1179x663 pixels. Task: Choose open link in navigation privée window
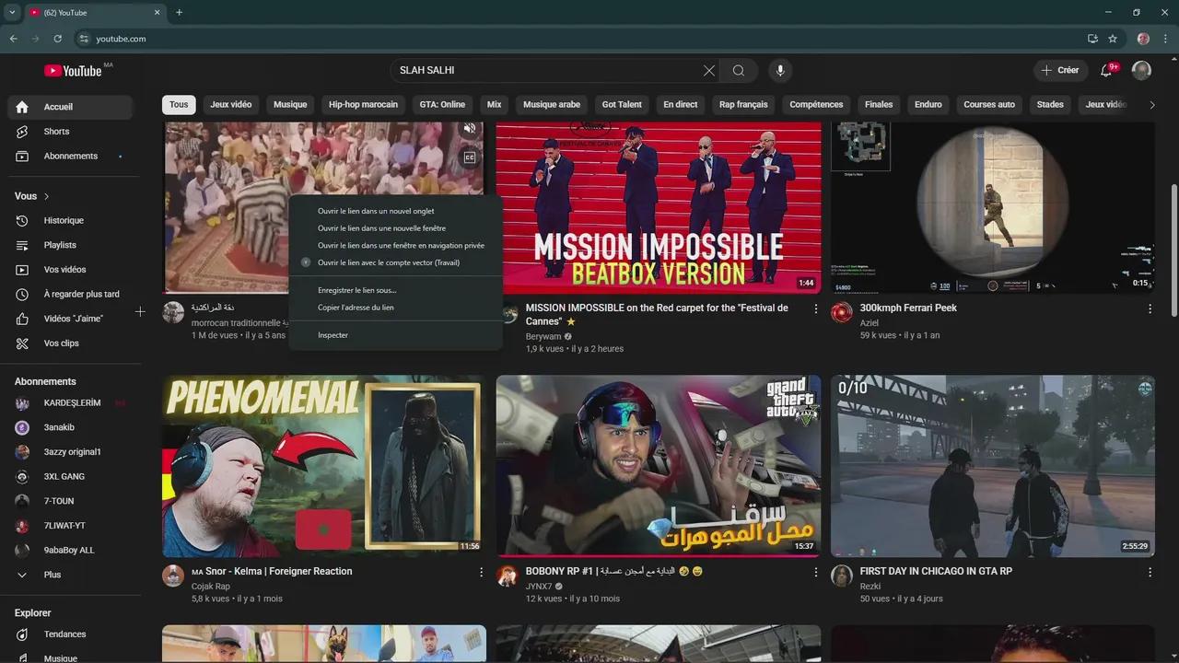395,246
